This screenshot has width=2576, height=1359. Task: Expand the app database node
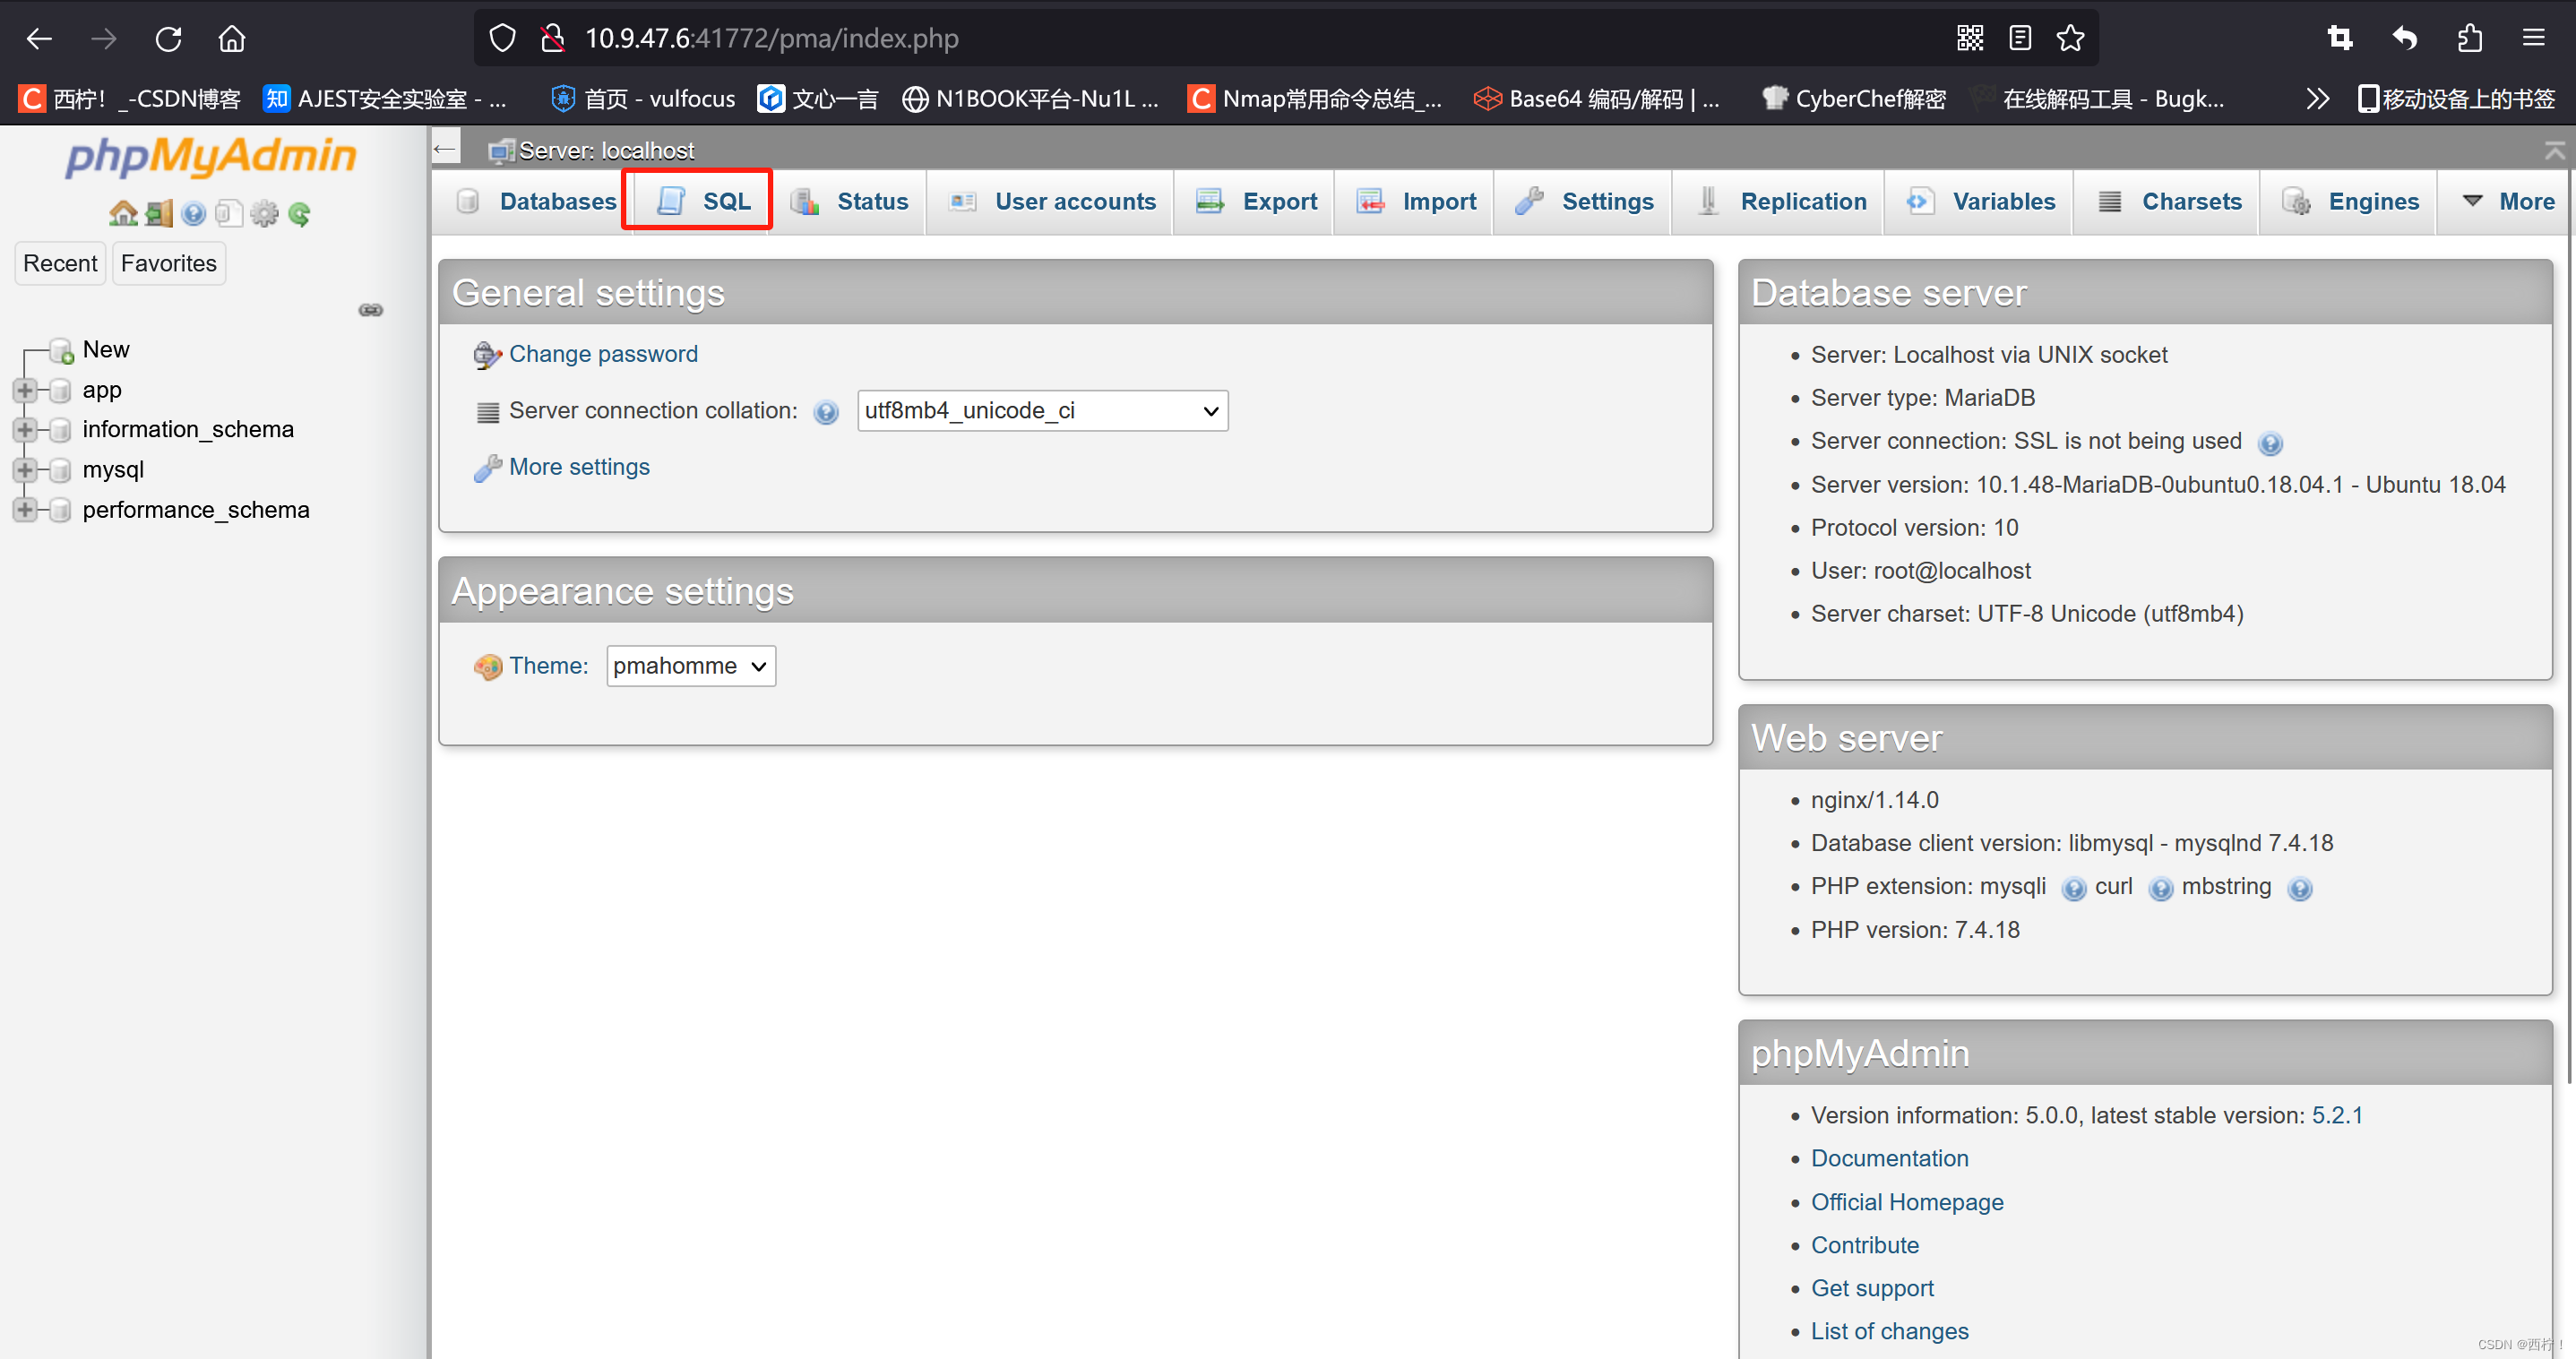coord(25,390)
